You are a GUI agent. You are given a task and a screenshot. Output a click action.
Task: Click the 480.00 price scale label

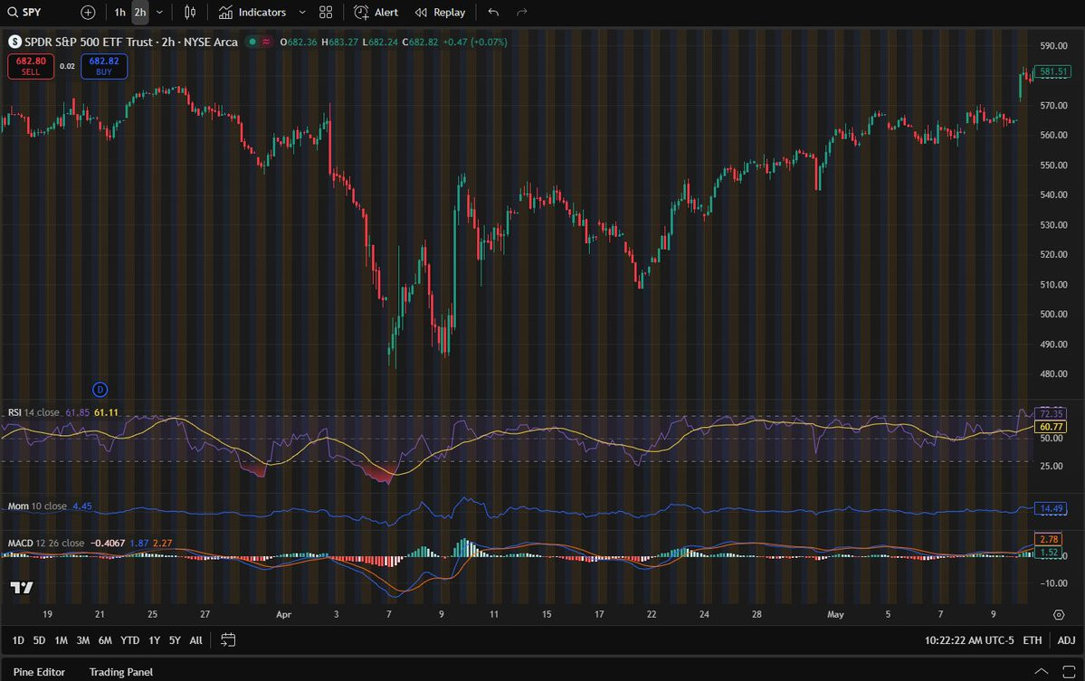(1054, 374)
